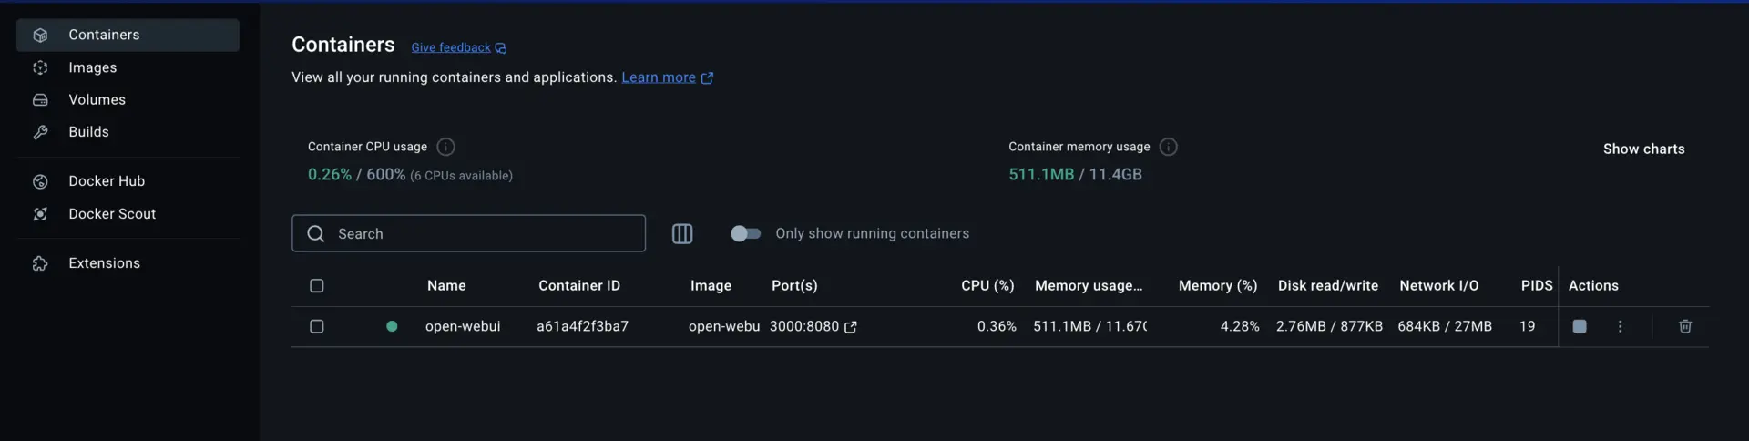Image resolution: width=1749 pixels, height=441 pixels.
Task: Click the Volumes disk icon in the sidebar
Action: point(40,99)
